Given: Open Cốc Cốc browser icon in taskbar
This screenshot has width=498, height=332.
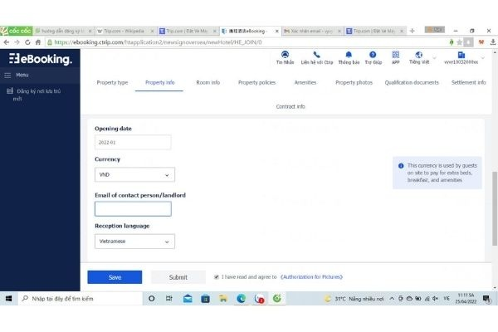Looking at the screenshot, I should tap(277, 298).
